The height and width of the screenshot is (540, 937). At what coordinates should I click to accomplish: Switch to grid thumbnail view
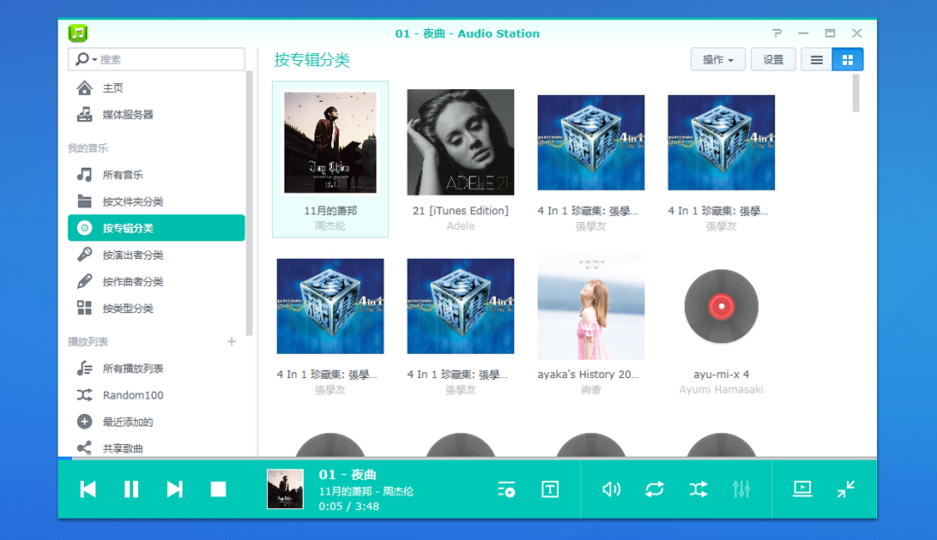848,60
